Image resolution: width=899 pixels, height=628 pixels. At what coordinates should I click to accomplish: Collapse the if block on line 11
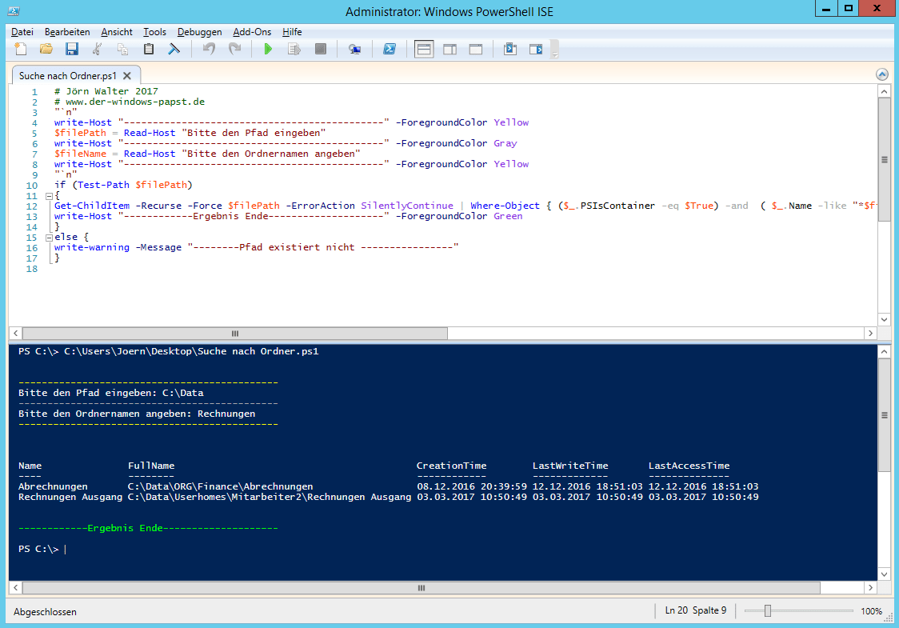click(49, 196)
